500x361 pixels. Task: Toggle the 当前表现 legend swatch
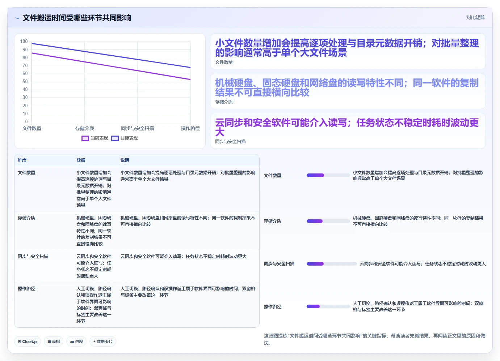point(85,138)
